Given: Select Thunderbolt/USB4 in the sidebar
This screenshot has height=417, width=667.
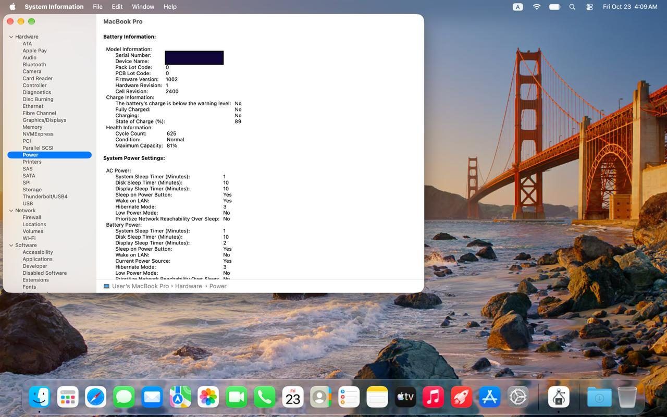Looking at the screenshot, I should (x=45, y=197).
